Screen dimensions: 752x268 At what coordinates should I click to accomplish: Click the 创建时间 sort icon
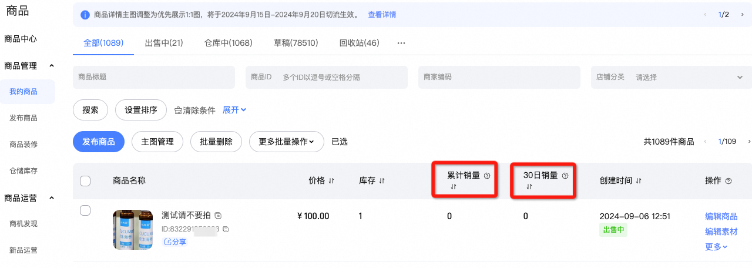pos(639,181)
